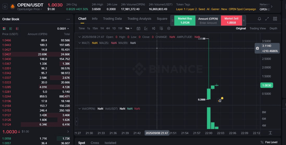Select the Spot trading tab
Image resolution: width=286 pixels, height=145 pixels.
click(x=82, y=143)
